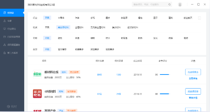Click the score bar rated 90

(165, 75)
